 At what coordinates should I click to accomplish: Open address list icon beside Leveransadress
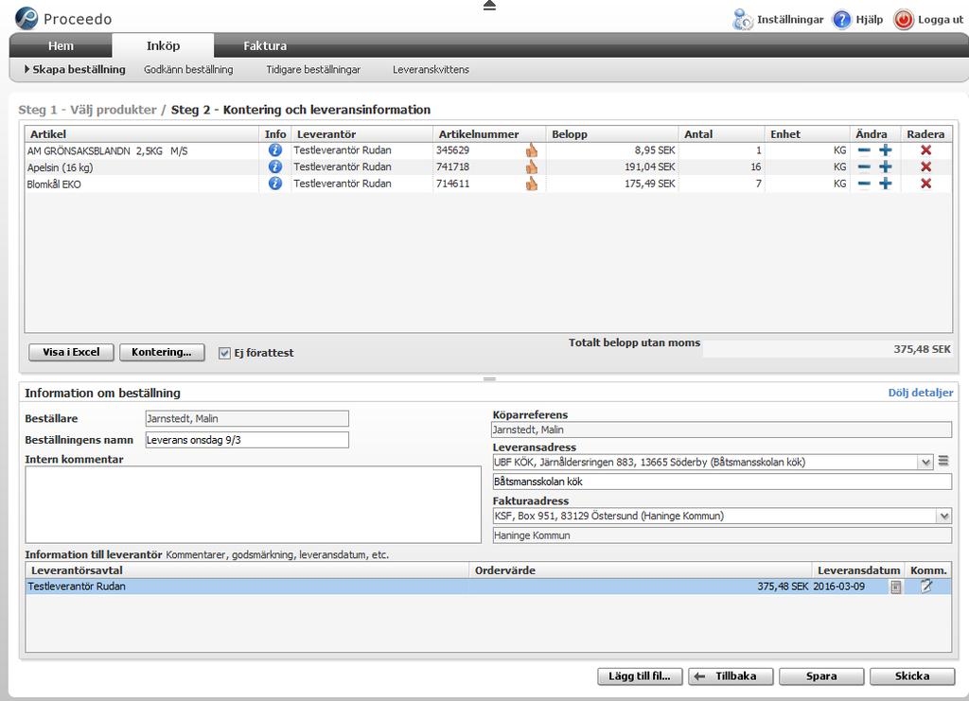tap(943, 461)
